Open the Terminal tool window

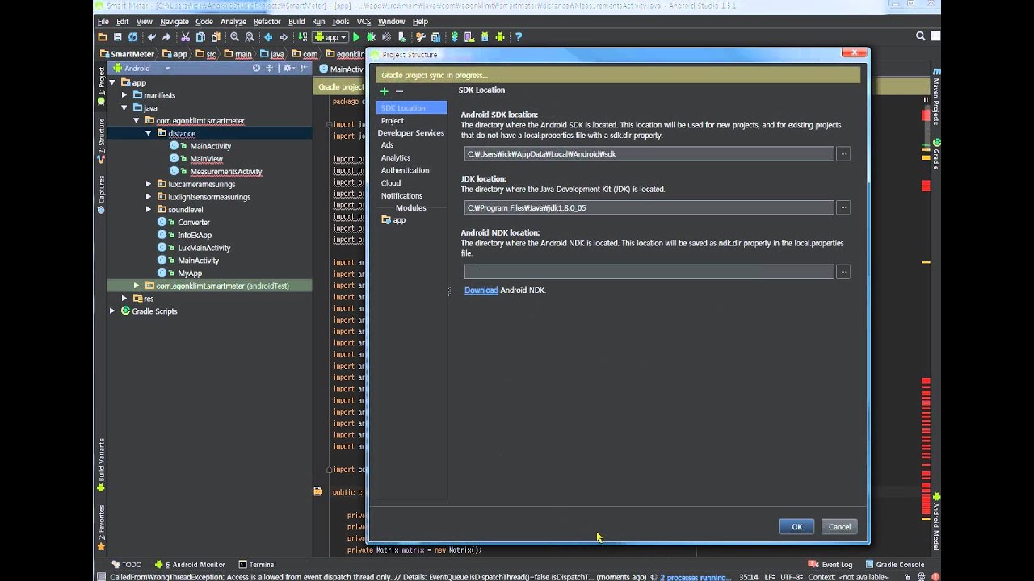[x=257, y=565]
